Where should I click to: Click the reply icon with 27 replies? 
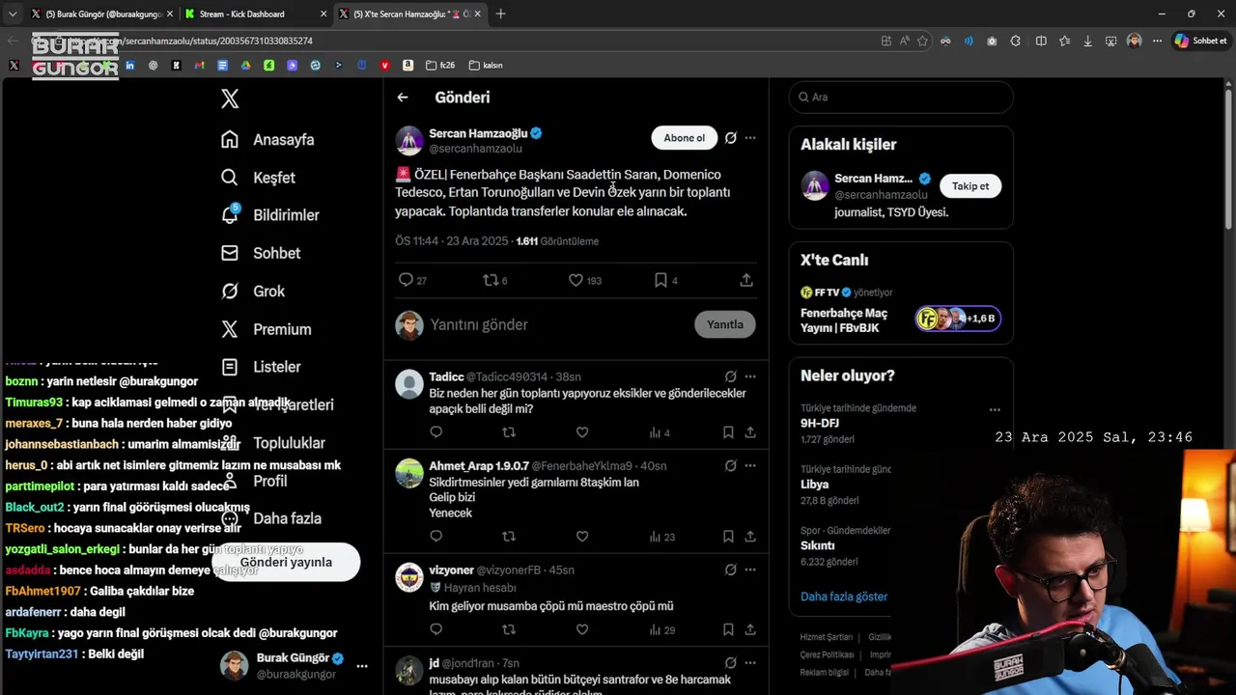coord(406,280)
